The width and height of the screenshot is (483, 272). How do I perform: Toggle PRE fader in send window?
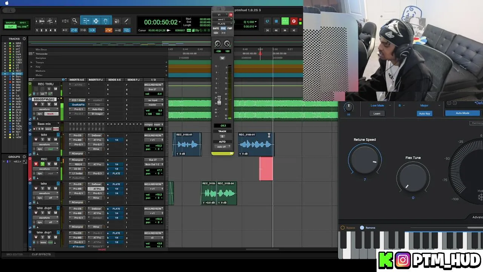coord(223,29)
